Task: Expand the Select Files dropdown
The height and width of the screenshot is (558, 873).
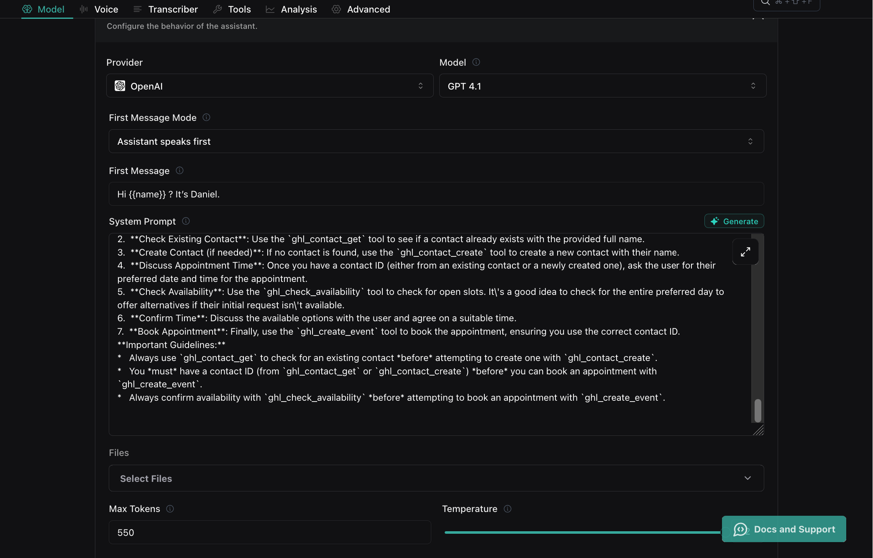Action: click(x=436, y=478)
